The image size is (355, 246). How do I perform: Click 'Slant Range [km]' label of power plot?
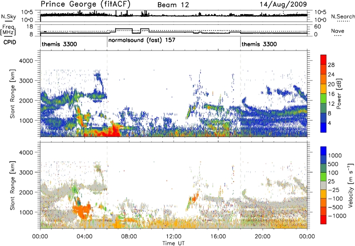[12, 94]
